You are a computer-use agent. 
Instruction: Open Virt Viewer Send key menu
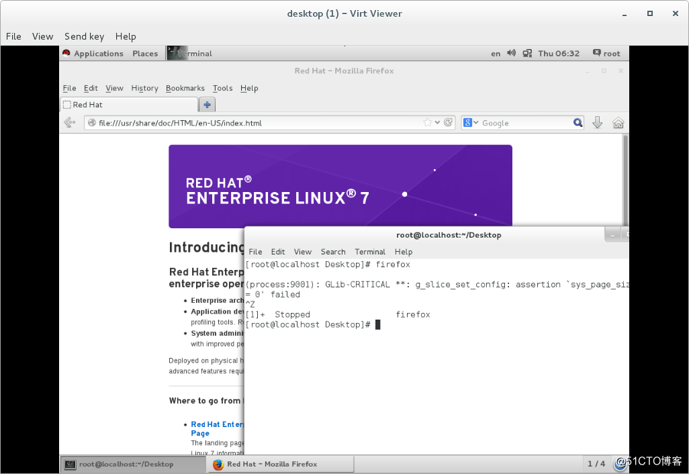85,36
